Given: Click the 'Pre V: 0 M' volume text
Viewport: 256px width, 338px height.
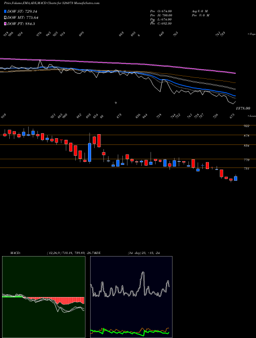Looking at the screenshot, I should click(200, 15).
